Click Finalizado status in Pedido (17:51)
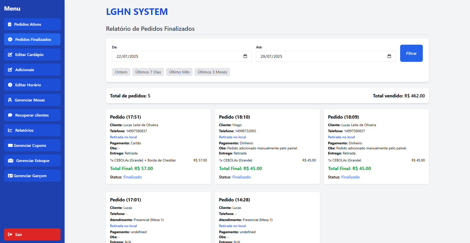Screen dimensions: 470x243 (x=132, y=177)
